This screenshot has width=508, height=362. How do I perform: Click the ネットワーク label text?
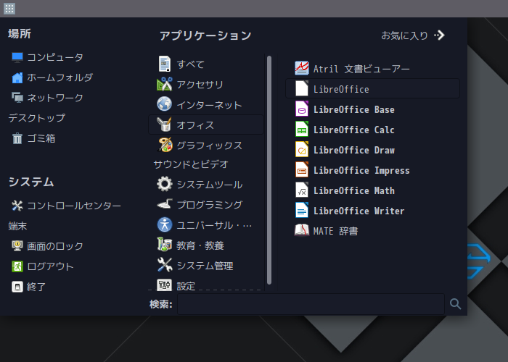[x=55, y=98]
